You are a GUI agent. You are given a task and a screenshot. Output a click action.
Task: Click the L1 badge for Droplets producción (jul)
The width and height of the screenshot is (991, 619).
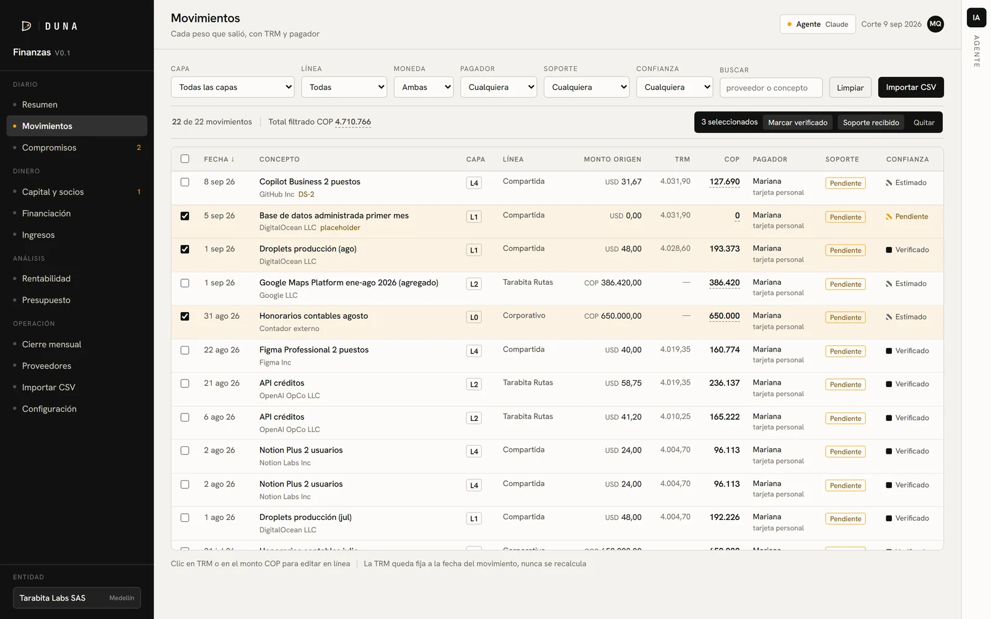[474, 519]
